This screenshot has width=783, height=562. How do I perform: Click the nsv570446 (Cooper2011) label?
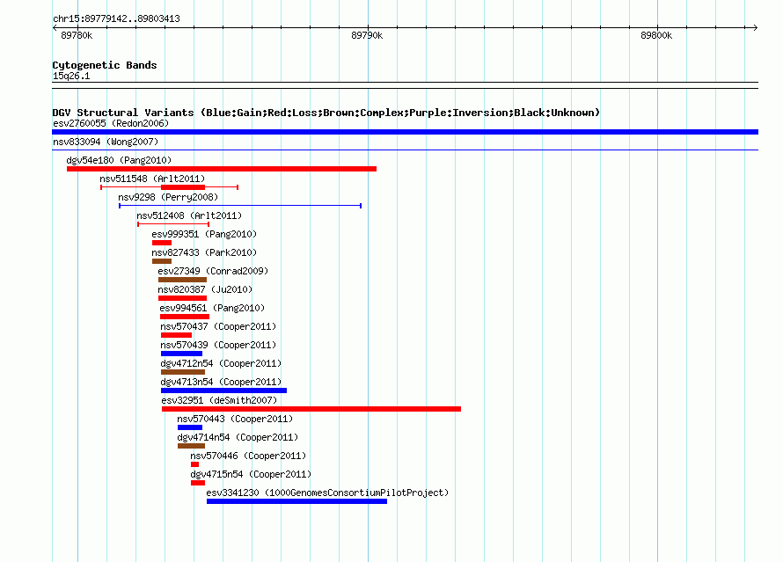tap(248, 456)
